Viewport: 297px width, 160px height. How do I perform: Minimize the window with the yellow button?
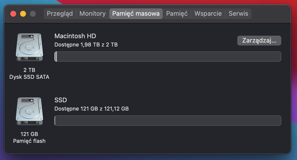pyautogui.click(x=23, y=14)
